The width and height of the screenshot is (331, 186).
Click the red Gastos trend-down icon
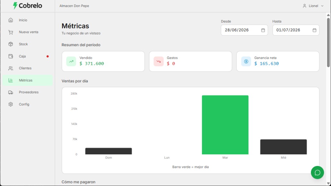point(158,61)
